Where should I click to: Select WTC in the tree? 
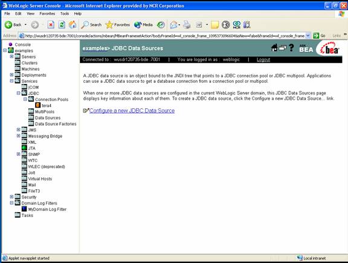[x=33, y=160]
